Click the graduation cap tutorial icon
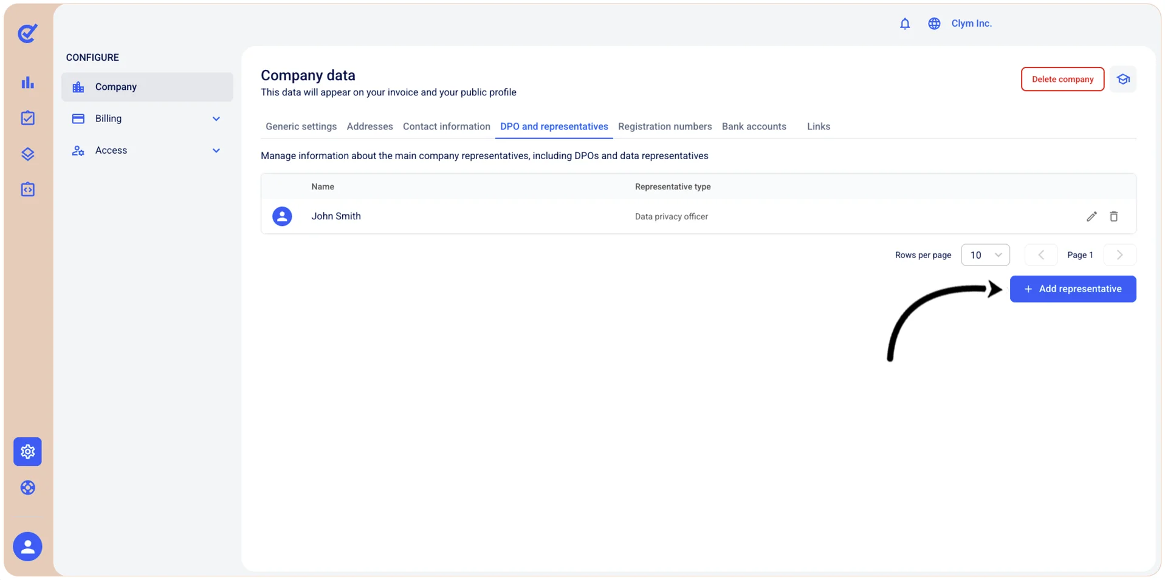Image resolution: width=1165 pixels, height=580 pixels. tap(1123, 79)
